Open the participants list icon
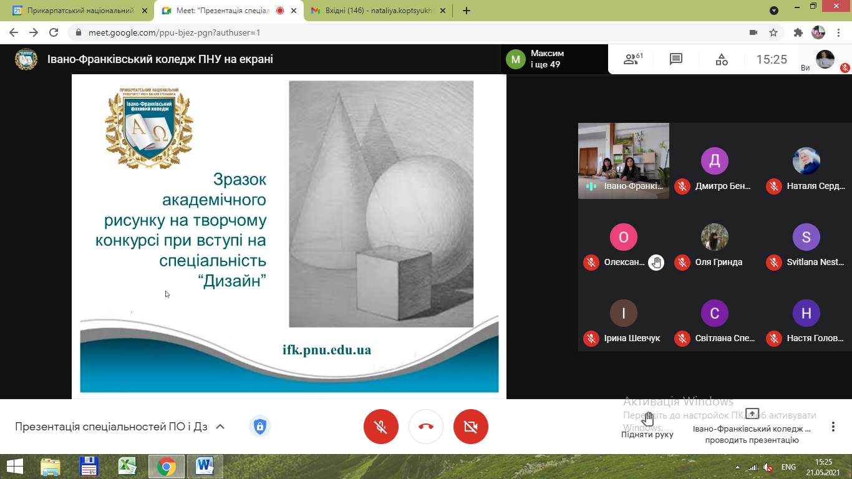Viewport: 852px width, 479px height. 632,59
